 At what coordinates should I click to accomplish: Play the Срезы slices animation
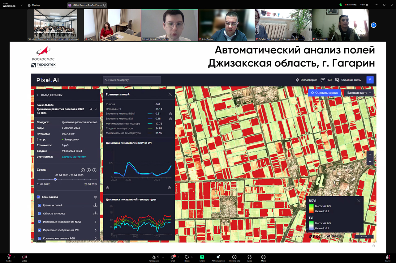tap(88, 170)
